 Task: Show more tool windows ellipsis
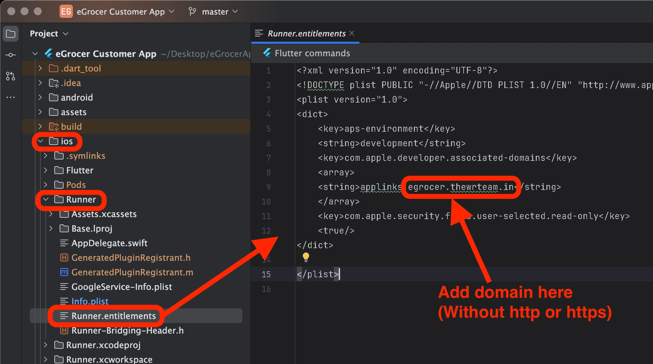click(x=11, y=97)
